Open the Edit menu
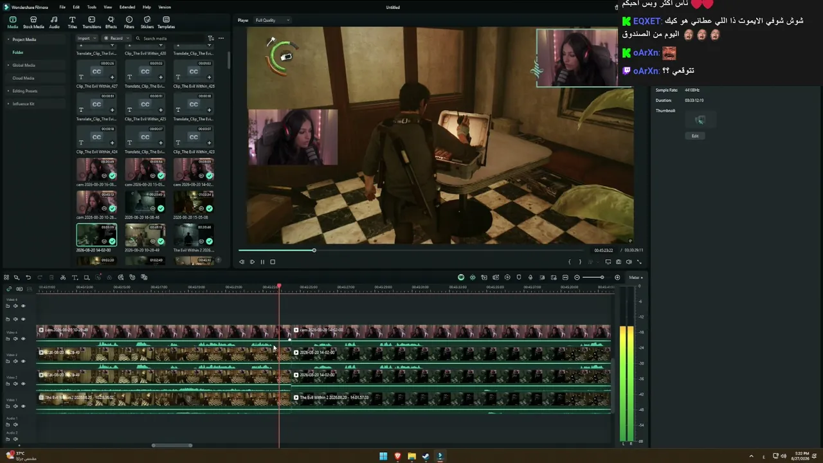Screen dimensions: 823x463 (x=76, y=7)
